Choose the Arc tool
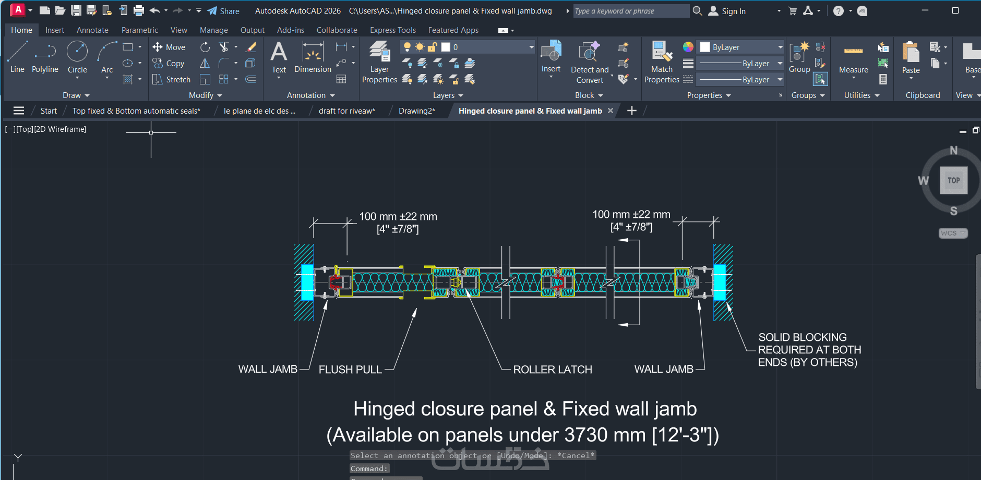Image resolution: width=981 pixels, height=480 pixels. [107, 57]
